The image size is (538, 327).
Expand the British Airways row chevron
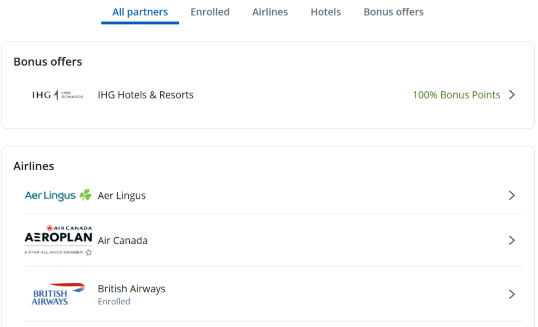coord(512,294)
